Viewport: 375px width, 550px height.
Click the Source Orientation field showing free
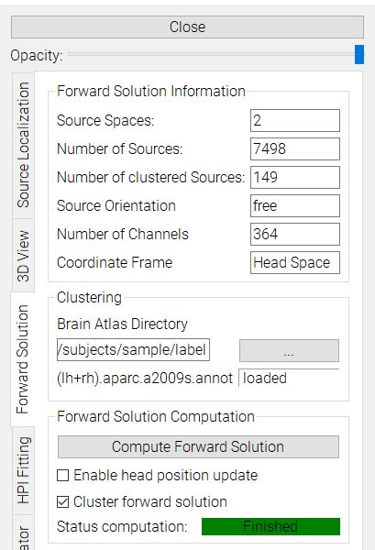[x=295, y=206]
